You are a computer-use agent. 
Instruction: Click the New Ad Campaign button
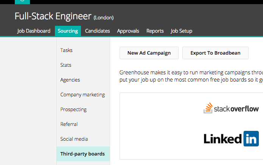click(x=149, y=53)
